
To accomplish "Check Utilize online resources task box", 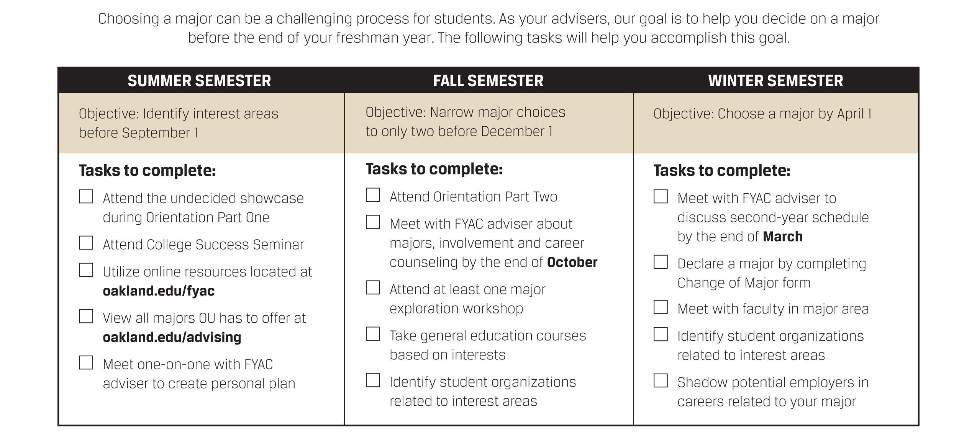I will (x=86, y=270).
